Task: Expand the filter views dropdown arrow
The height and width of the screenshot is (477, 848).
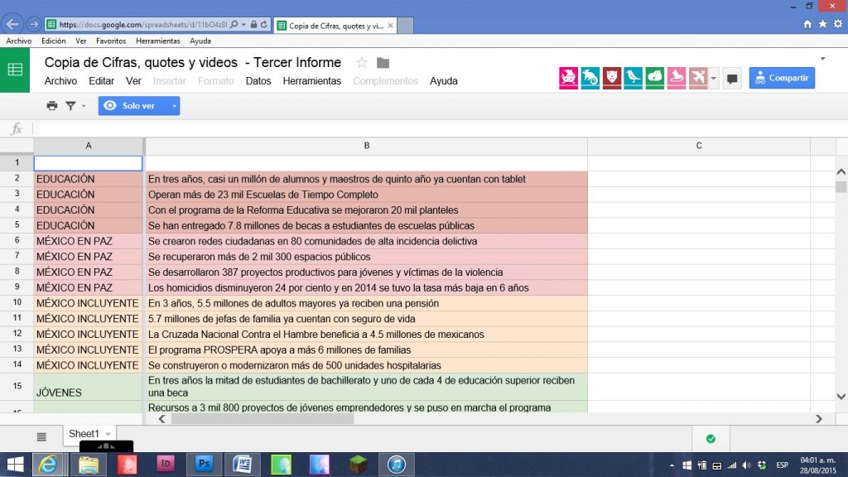Action: pyautogui.click(x=84, y=107)
